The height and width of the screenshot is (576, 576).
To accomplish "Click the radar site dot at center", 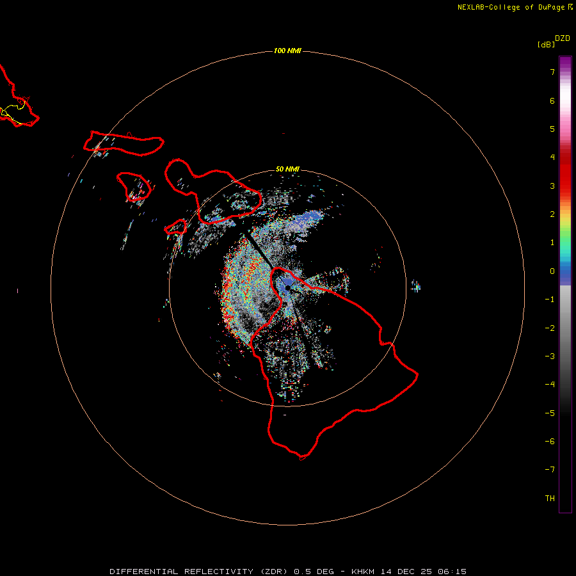I will pos(288,288).
